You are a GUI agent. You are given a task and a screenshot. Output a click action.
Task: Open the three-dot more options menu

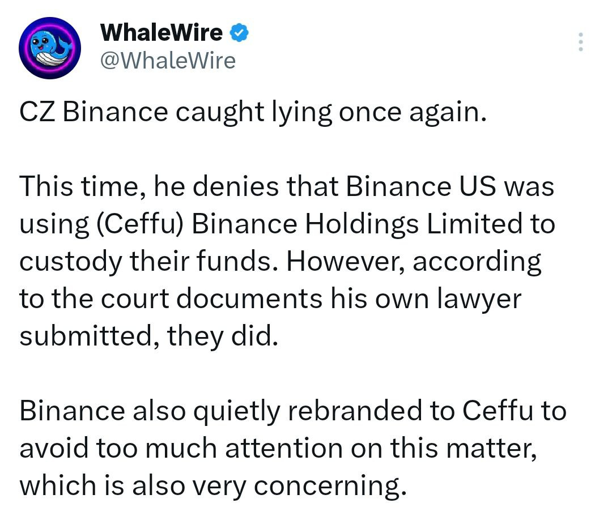pos(580,42)
